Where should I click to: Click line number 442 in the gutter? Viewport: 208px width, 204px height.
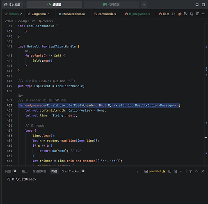(x=9, y=47)
